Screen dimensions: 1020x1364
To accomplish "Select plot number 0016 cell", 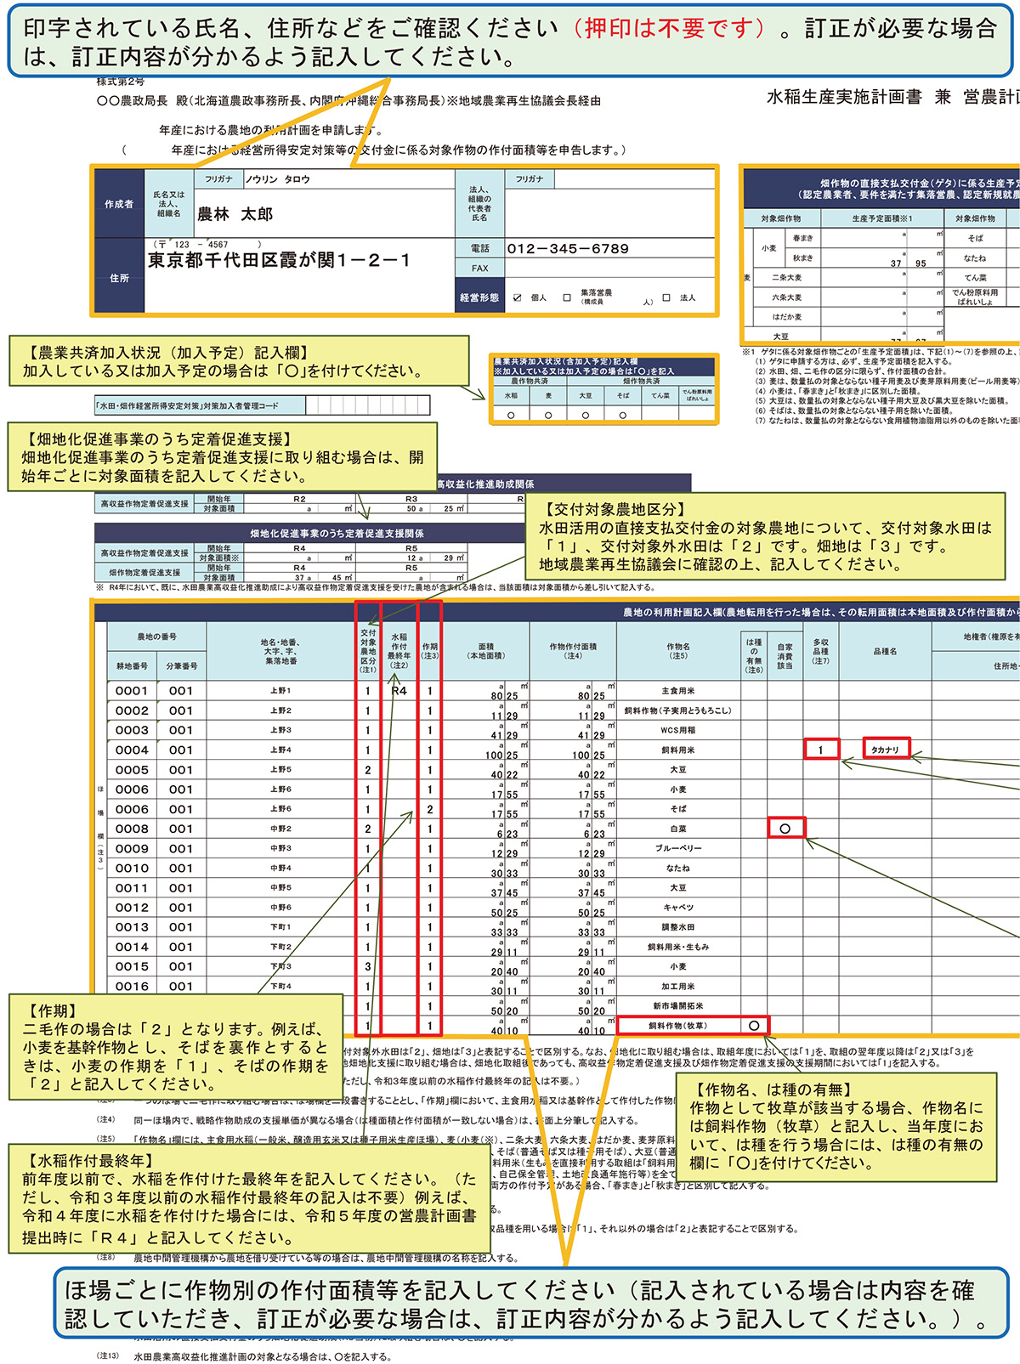I will pos(132,987).
